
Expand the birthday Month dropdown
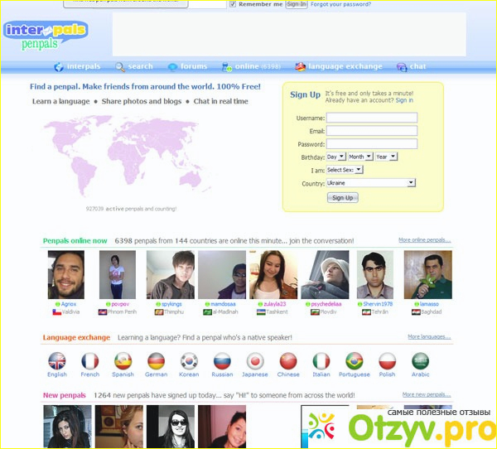(x=359, y=157)
